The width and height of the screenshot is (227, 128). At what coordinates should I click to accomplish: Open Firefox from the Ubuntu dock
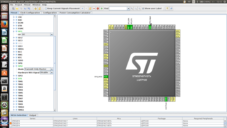4,24
